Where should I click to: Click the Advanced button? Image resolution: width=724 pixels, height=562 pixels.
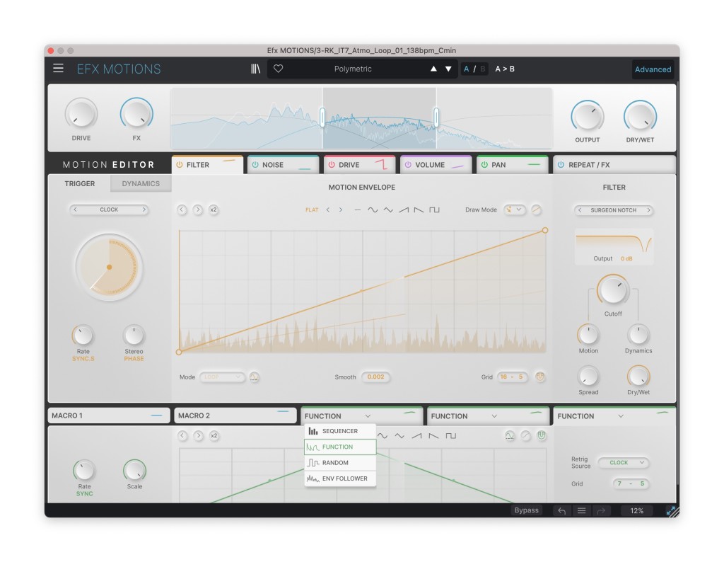pyautogui.click(x=653, y=69)
